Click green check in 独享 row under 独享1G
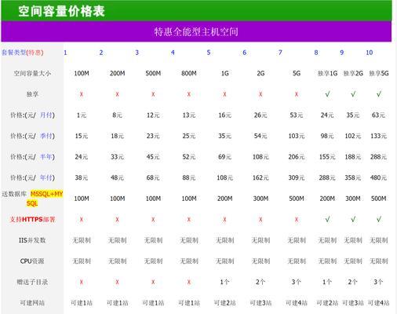 click(327, 94)
